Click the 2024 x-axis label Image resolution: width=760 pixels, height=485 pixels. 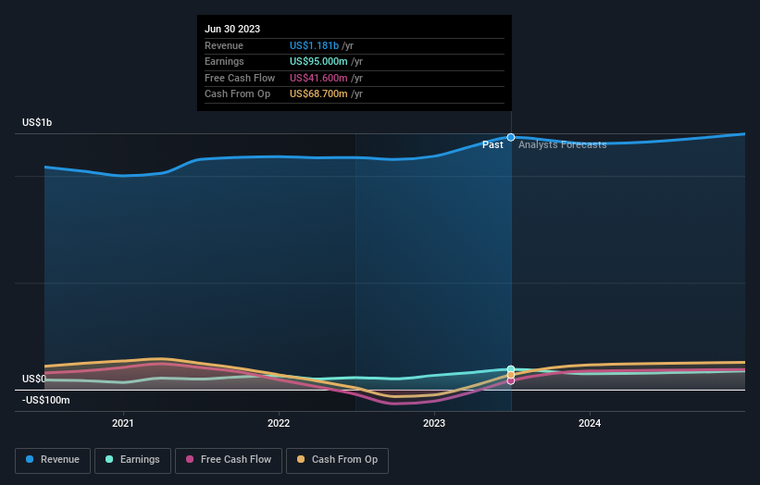[x=590, y=423]
